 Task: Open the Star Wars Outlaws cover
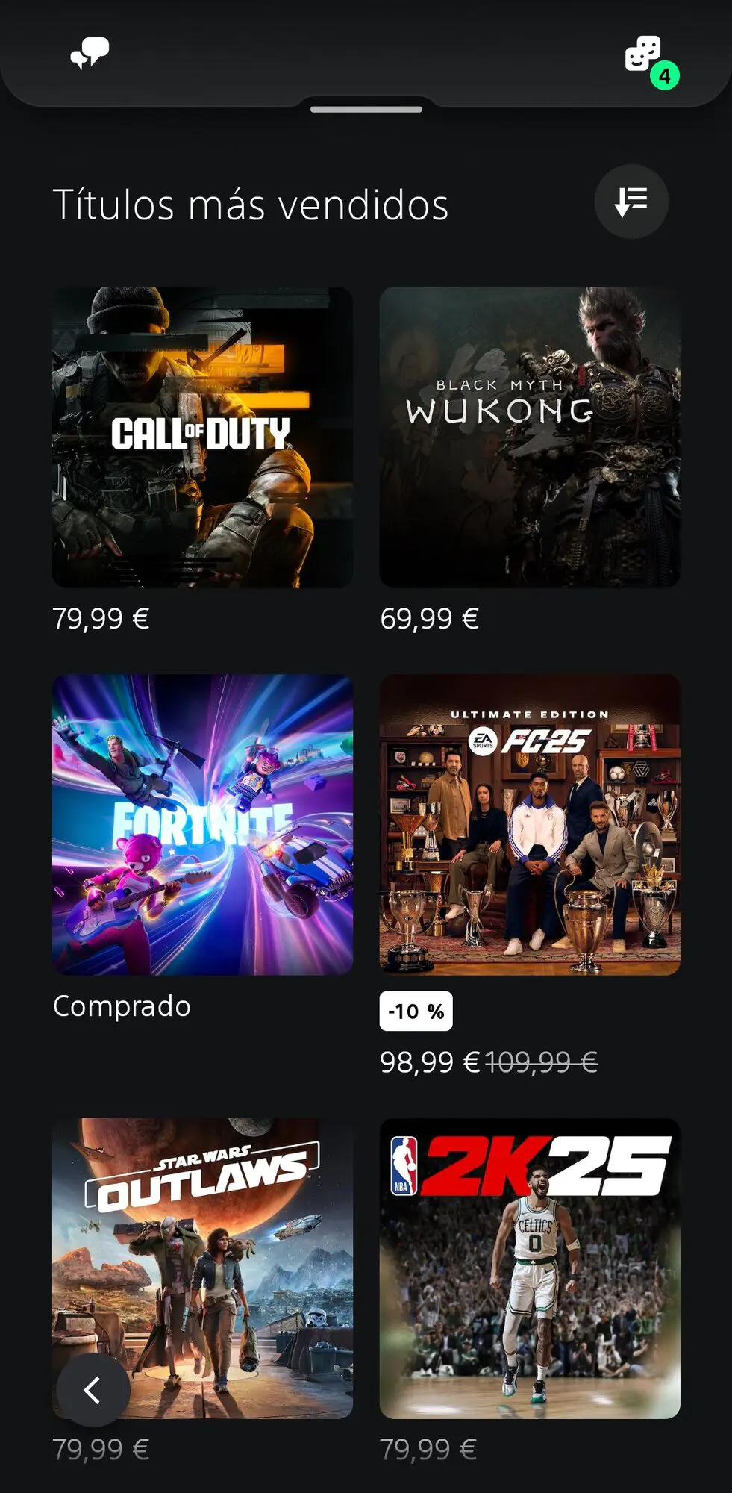202,1268
